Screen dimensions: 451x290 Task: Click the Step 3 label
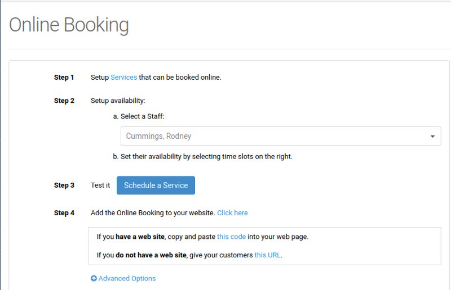click(x=64, y=185)
